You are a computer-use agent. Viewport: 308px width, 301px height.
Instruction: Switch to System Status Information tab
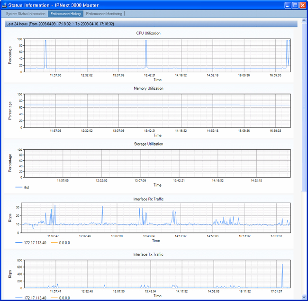click(x=26, y=14)
